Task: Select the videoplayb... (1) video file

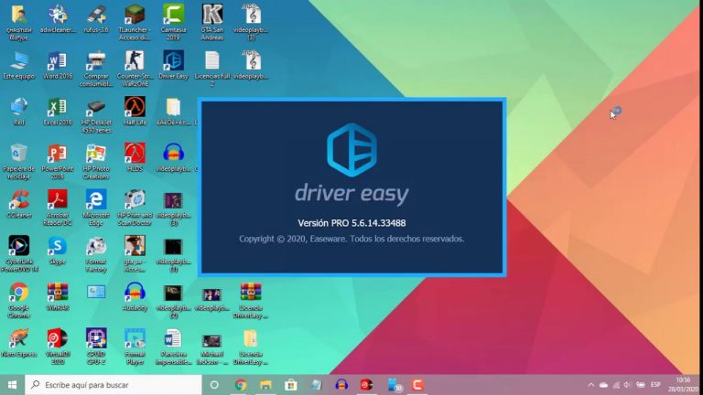Action: point(174,254)
